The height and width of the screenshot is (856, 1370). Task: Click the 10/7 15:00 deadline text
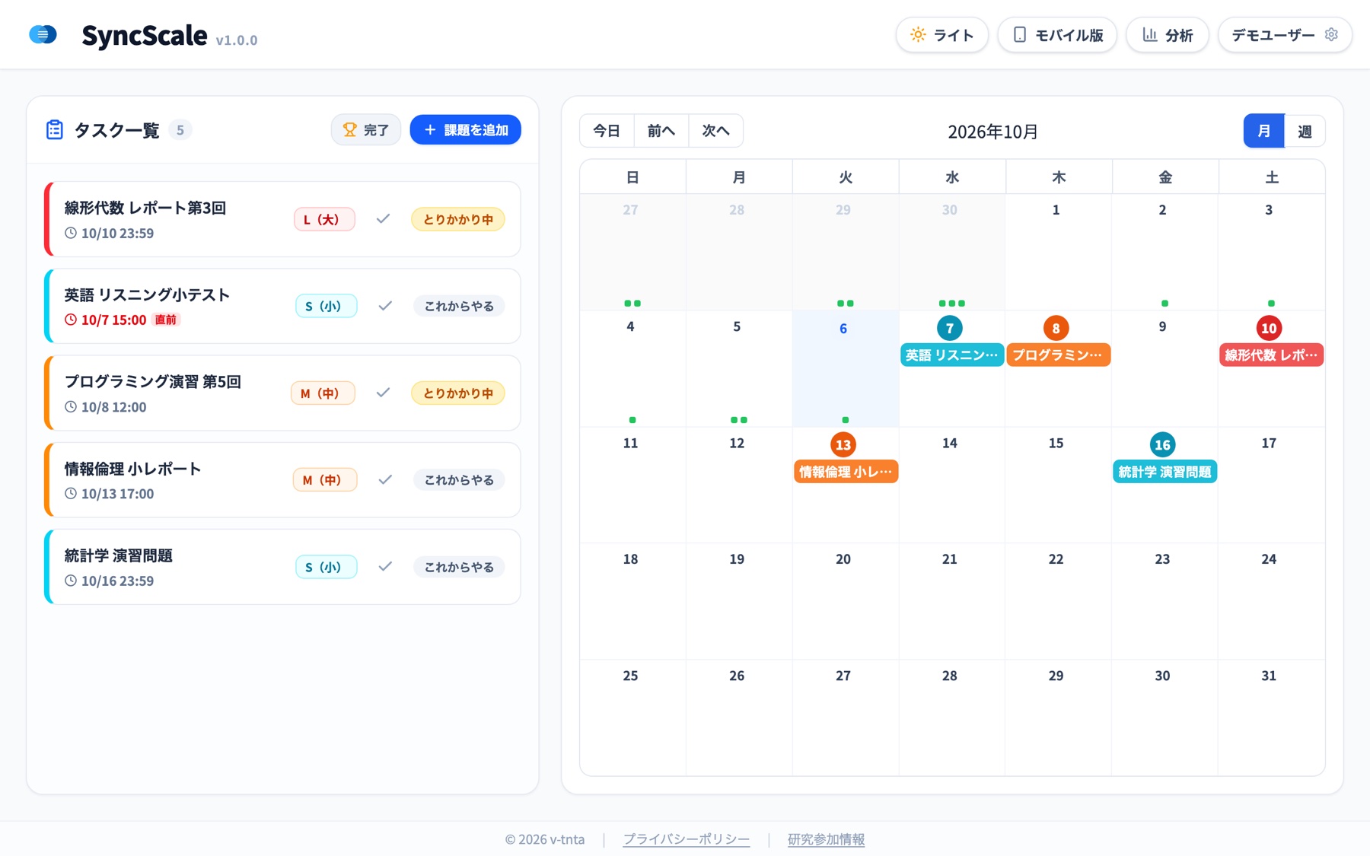click(x=113, y=320)
